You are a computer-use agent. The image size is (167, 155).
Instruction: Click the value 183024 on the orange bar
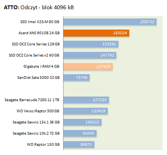pos(120,33)
